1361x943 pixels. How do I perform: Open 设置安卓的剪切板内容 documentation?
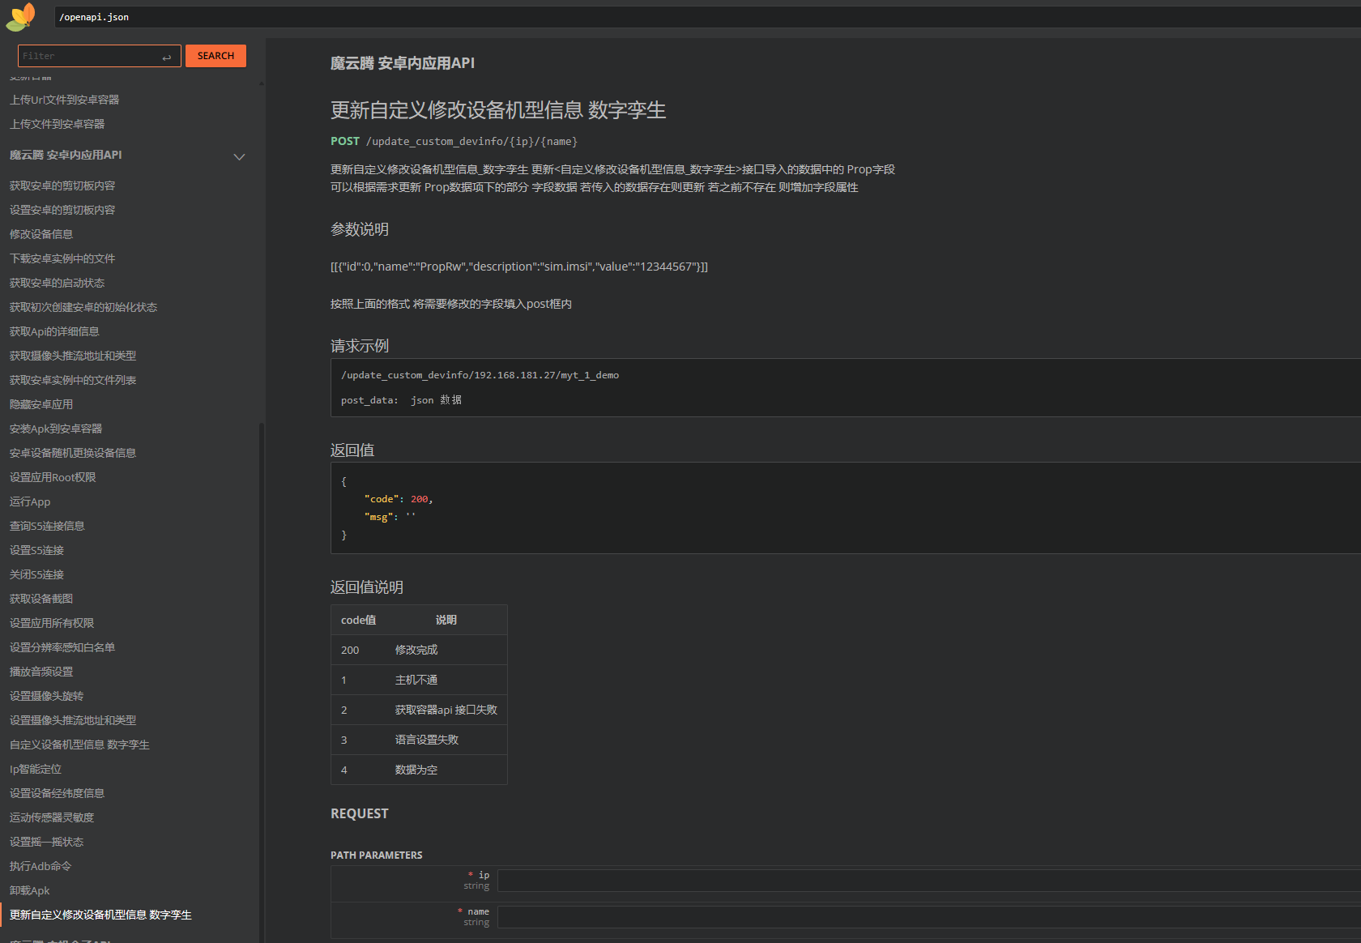(62, 209)
